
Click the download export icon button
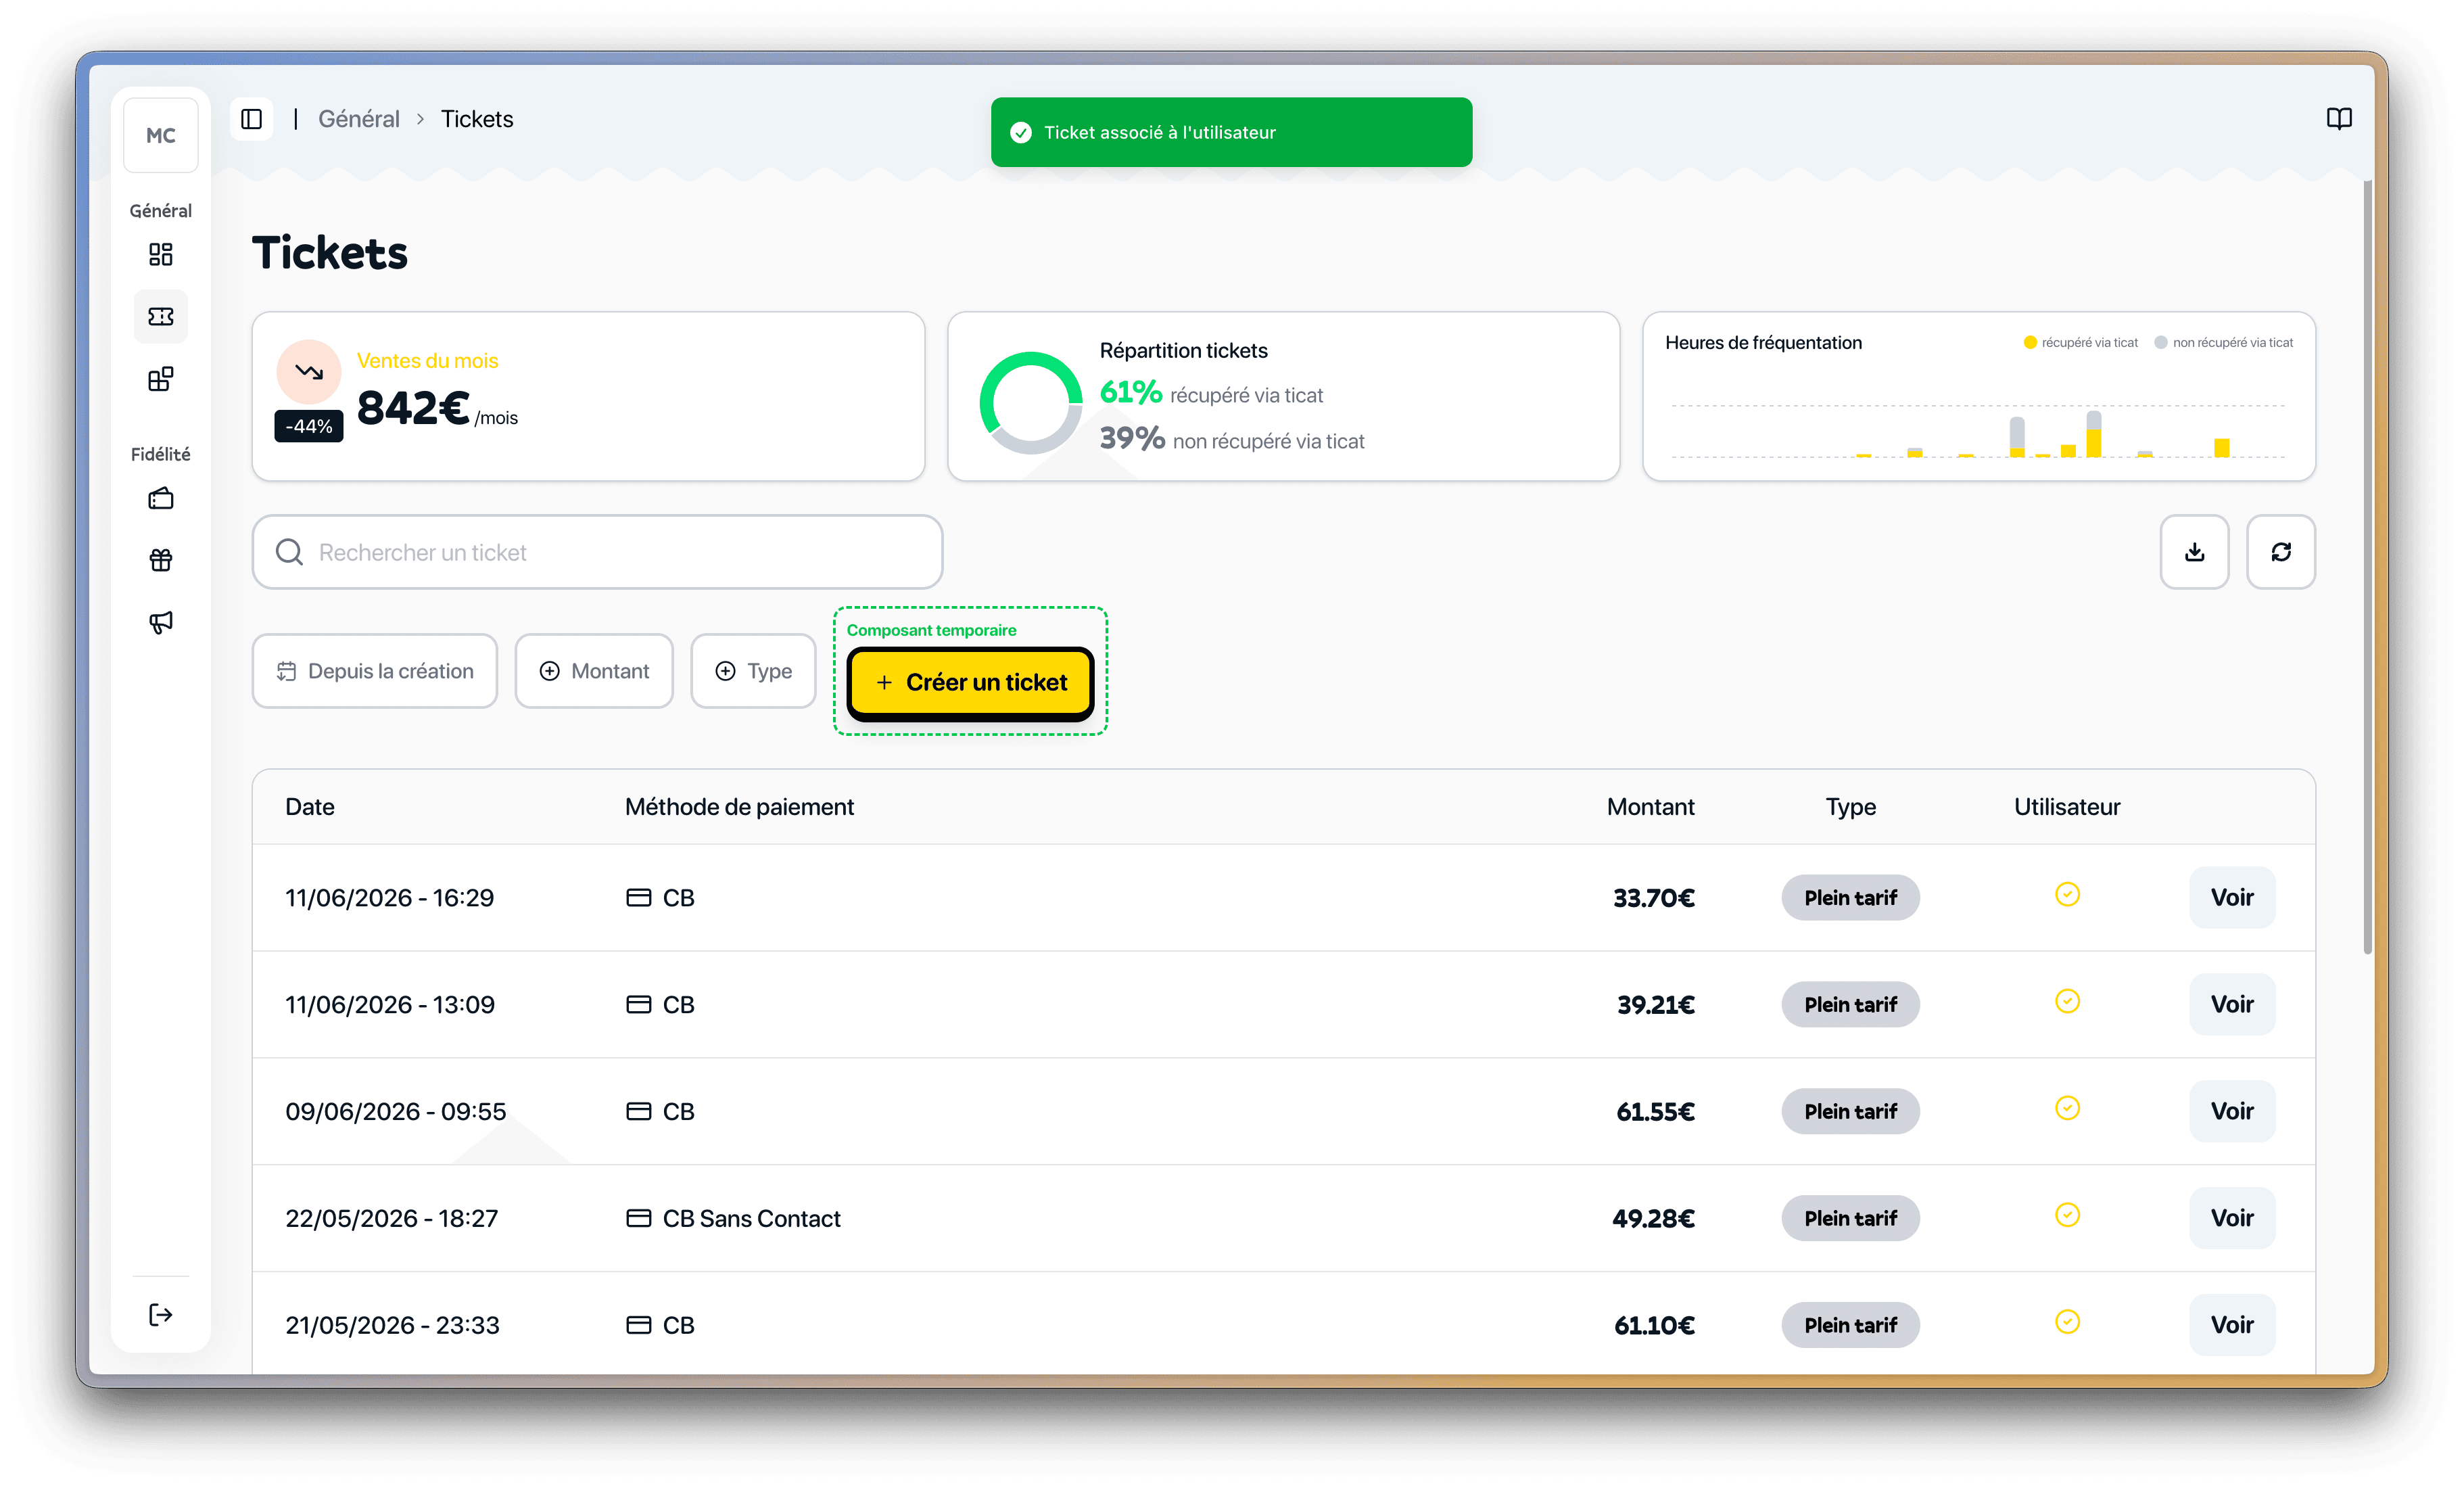(x=2194, y=552)
